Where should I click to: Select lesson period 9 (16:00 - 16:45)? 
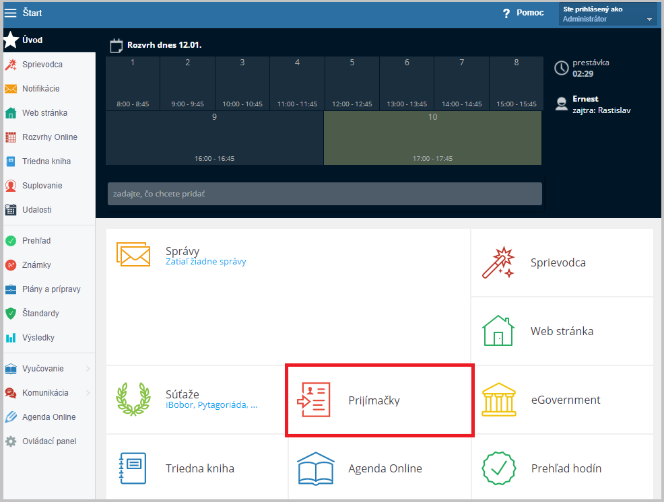pos(214,138)
